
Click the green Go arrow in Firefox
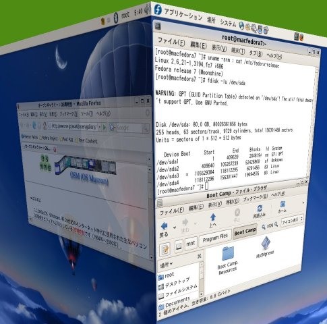[104, 128]
